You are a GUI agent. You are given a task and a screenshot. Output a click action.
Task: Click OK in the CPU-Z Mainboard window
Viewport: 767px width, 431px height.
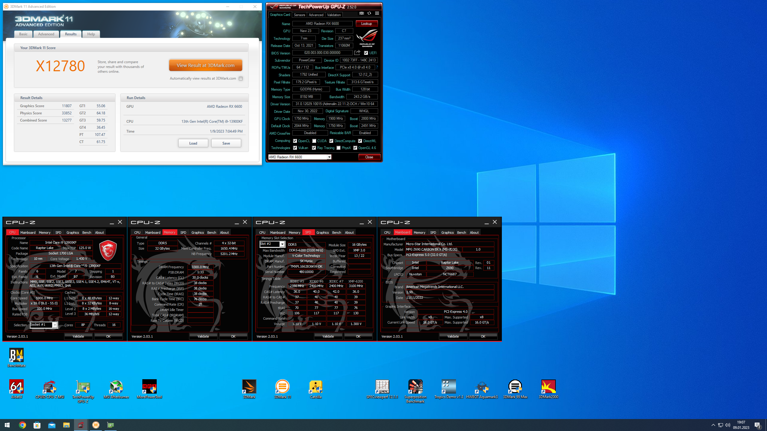[483, 336]
